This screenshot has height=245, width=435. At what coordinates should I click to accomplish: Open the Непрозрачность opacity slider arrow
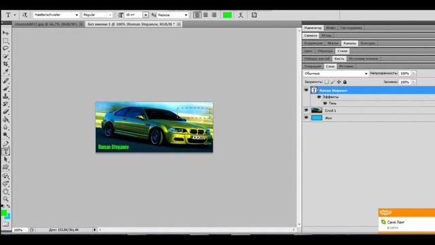(x=413, y=73)
